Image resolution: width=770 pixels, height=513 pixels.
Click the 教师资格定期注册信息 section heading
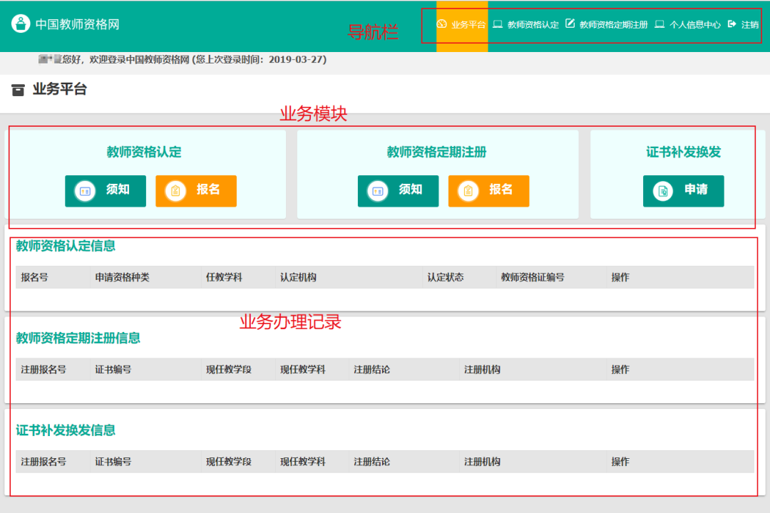[78, 338]
